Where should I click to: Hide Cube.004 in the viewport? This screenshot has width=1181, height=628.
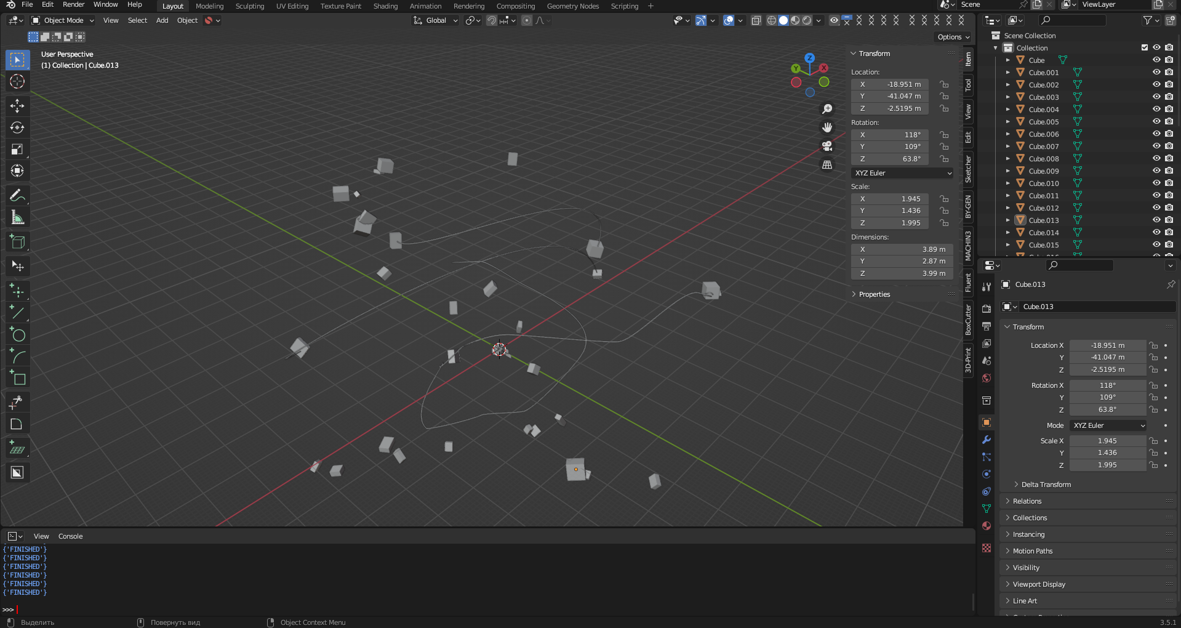coord(1156,109)
